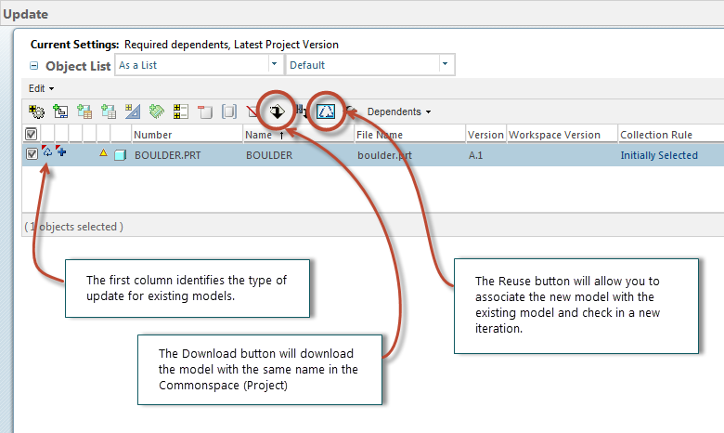Click the yellow squares gear icon
The image size is (724, 433).
pyautogui.click(x=36, y=112)
